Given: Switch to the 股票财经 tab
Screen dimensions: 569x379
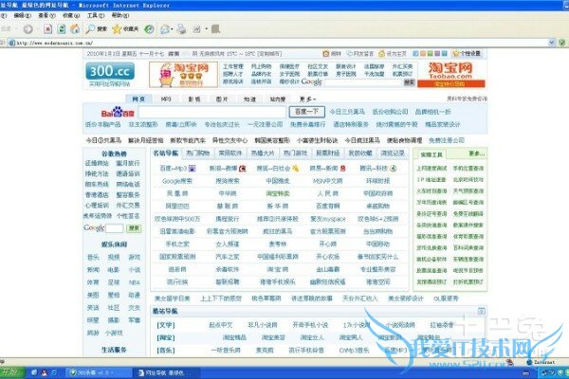Looking at the screenshot, I should tap(328, 153).
